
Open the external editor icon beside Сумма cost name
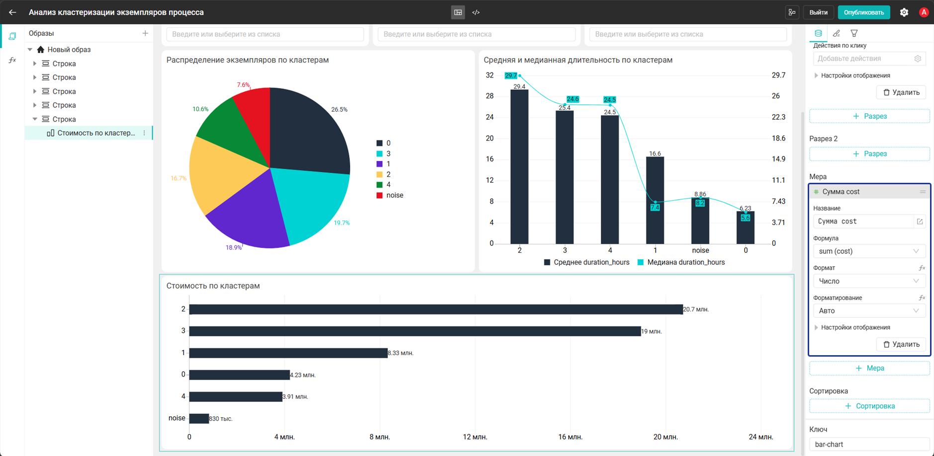coord(920,222)
